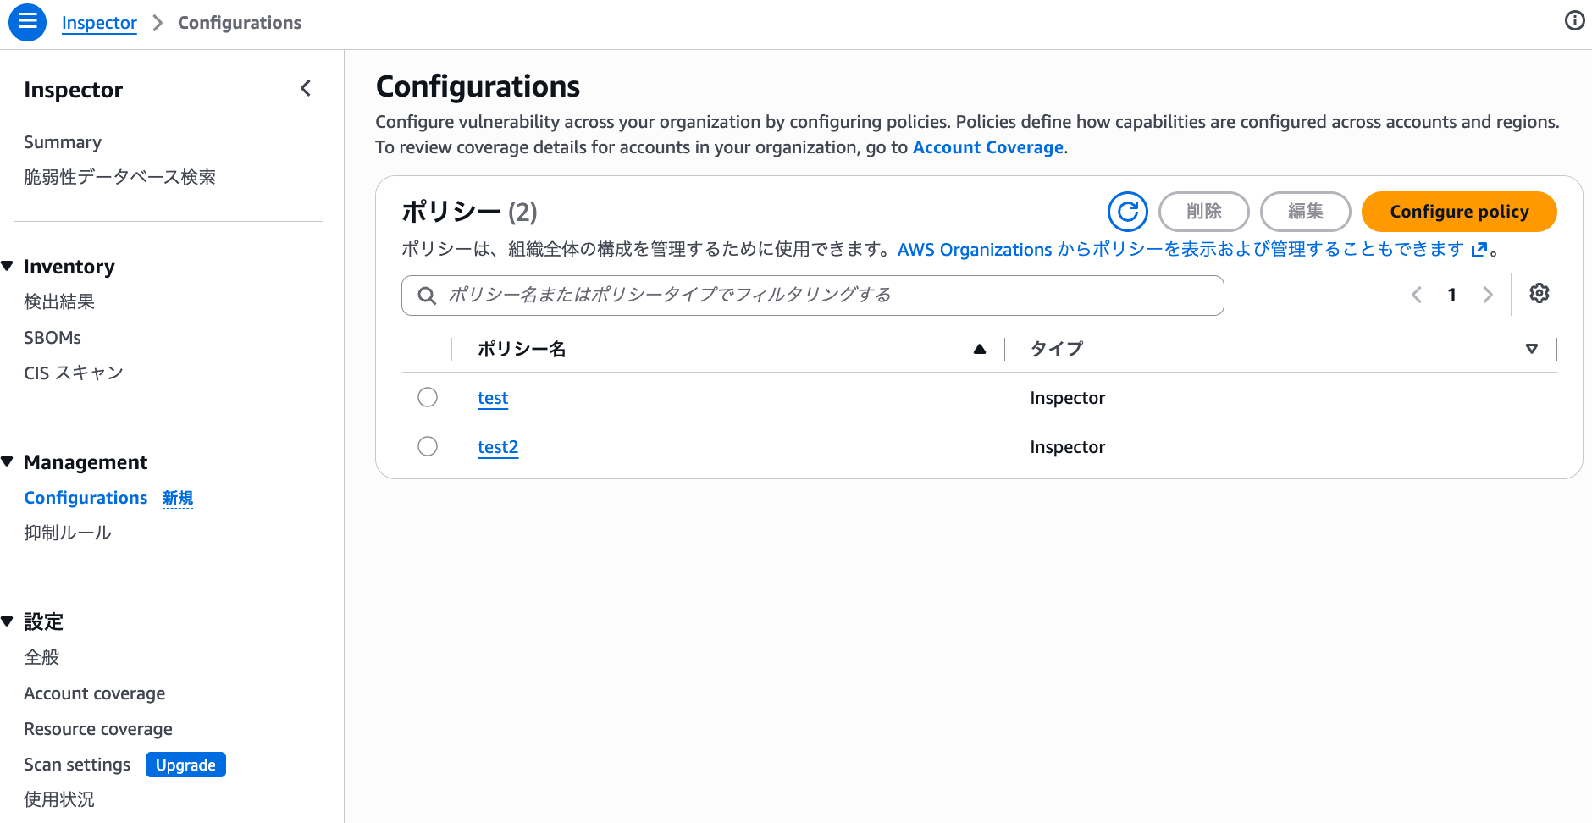Click Inspector type cell in test2 row
This screenshot has height=823, width=1592.
tap(1068, 447)
